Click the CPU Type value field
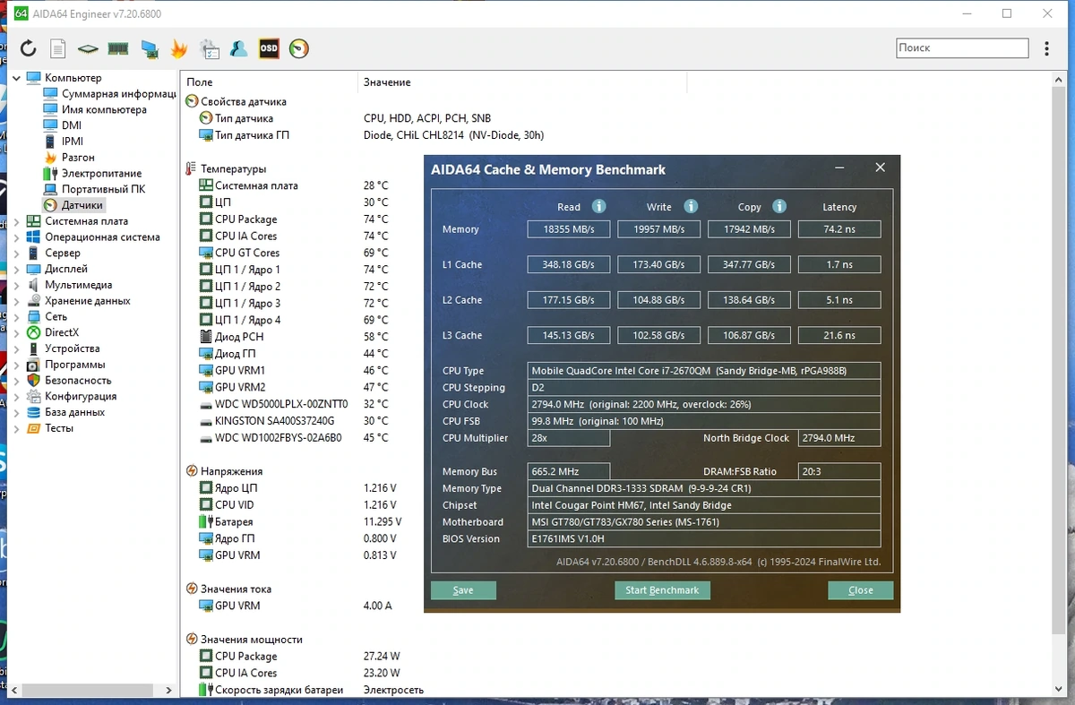 (x=704, y=371)
